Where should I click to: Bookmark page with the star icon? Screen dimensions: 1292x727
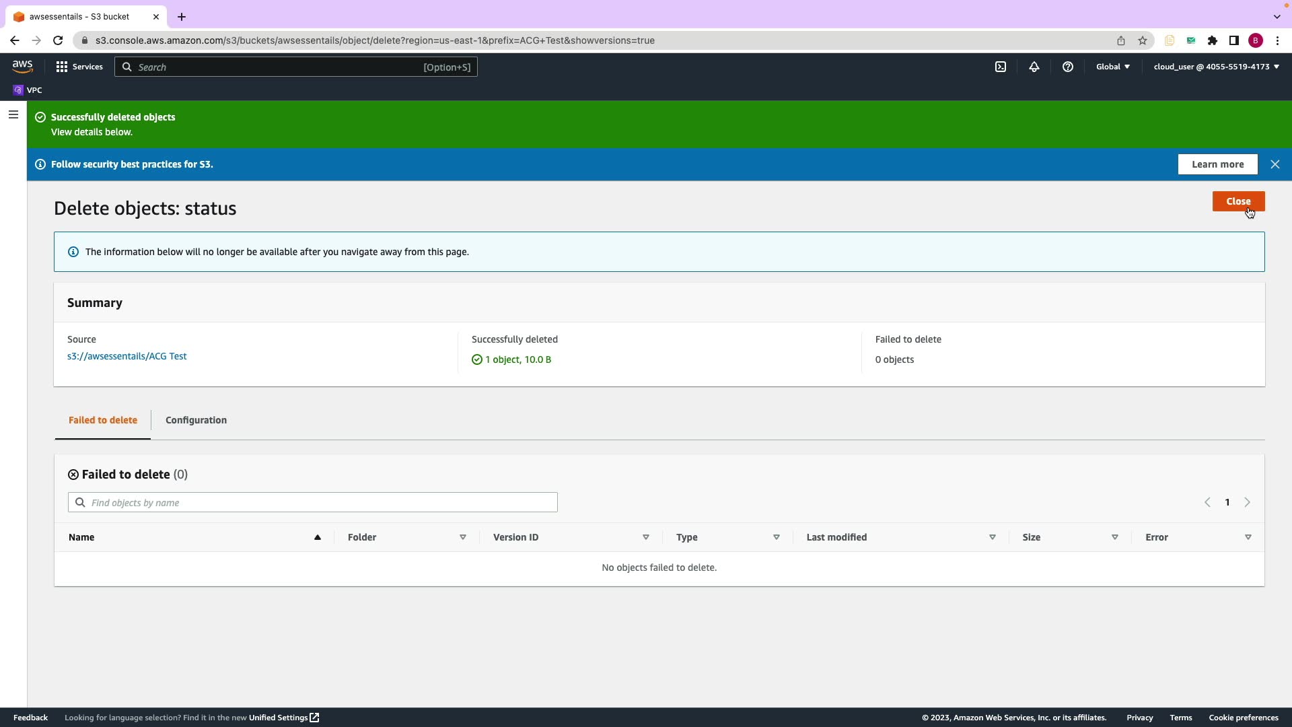[x=1143, y=40]
